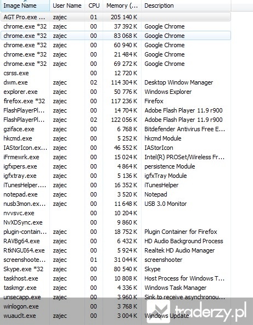Select the AGT Pro.exe process row
The height and width of the screenshot is (325, 253).
[116, 17]
